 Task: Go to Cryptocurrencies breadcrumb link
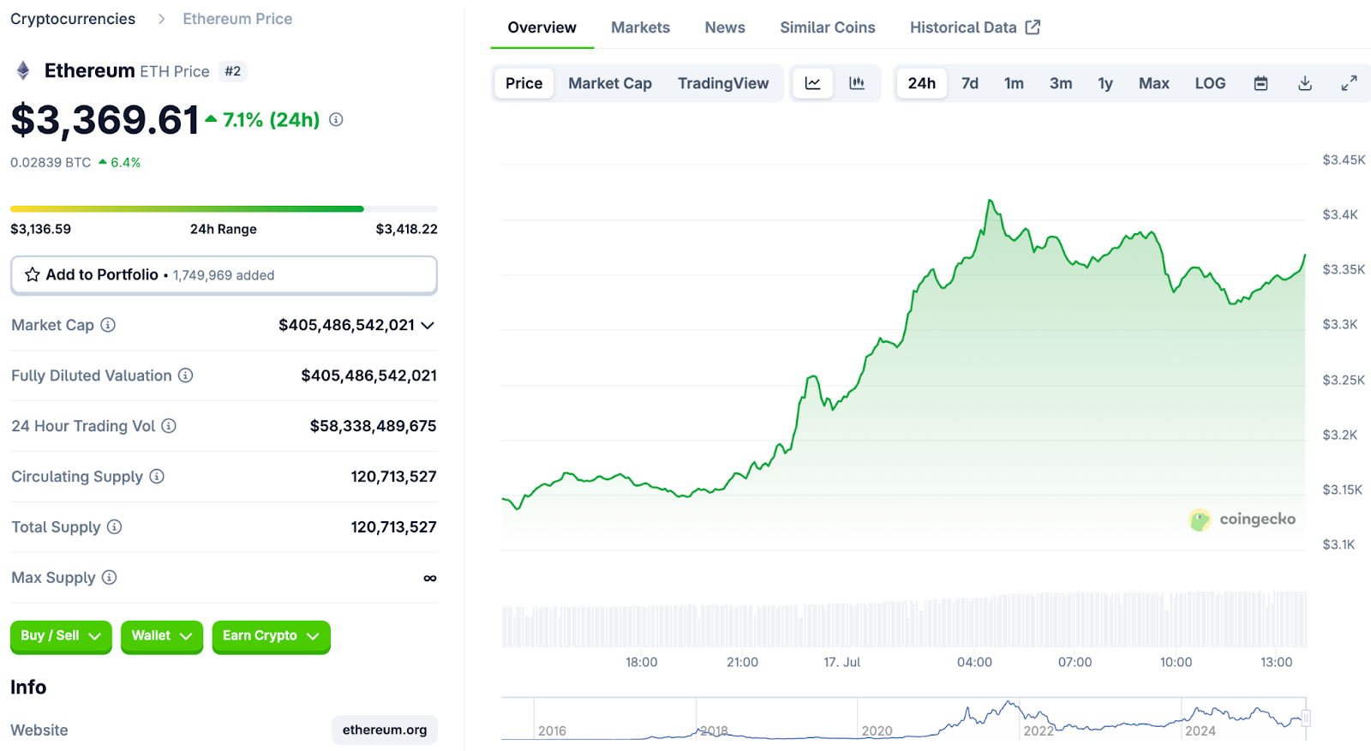pos(73,19)
